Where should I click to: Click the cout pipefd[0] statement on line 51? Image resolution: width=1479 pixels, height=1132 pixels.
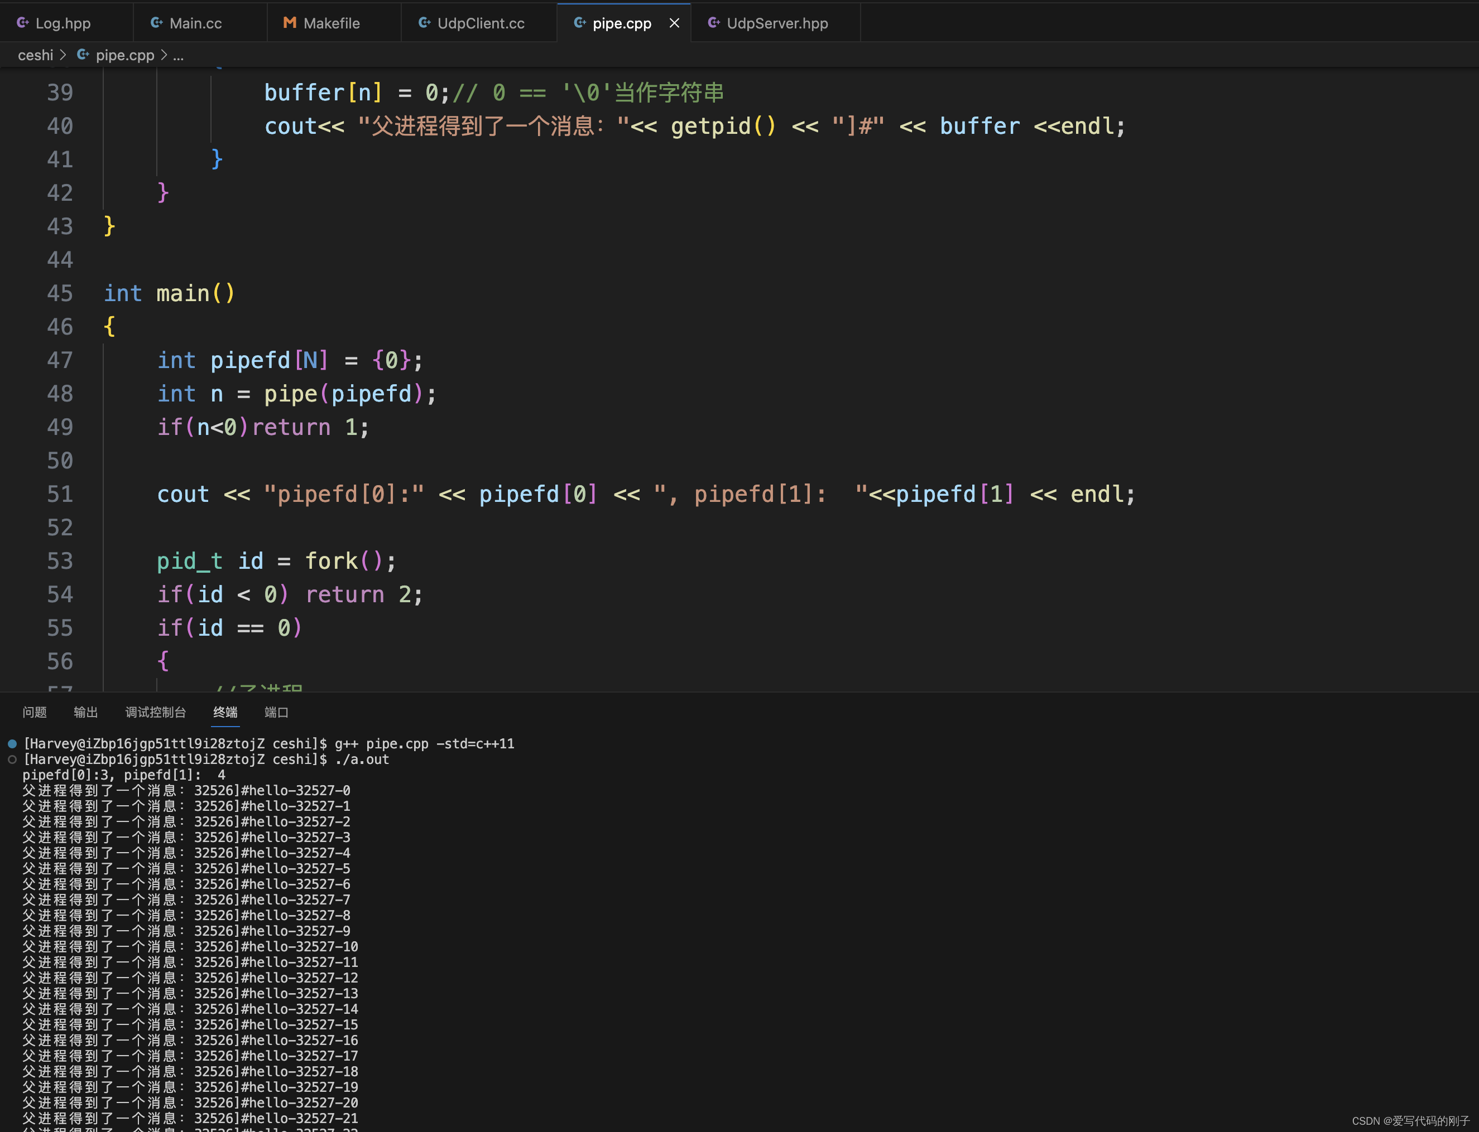[646, 494]
